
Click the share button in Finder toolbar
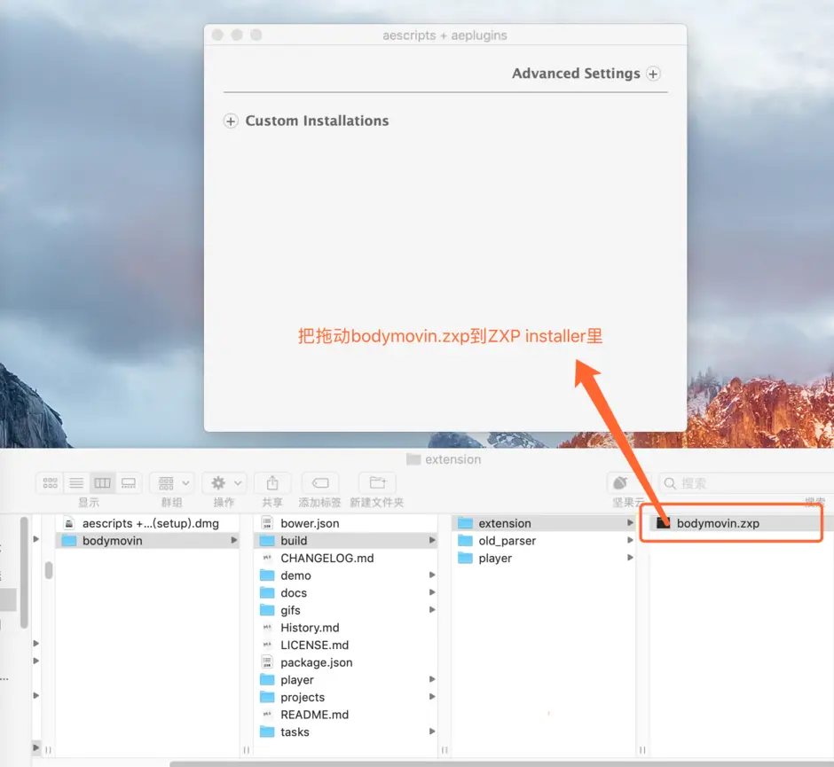272,482
